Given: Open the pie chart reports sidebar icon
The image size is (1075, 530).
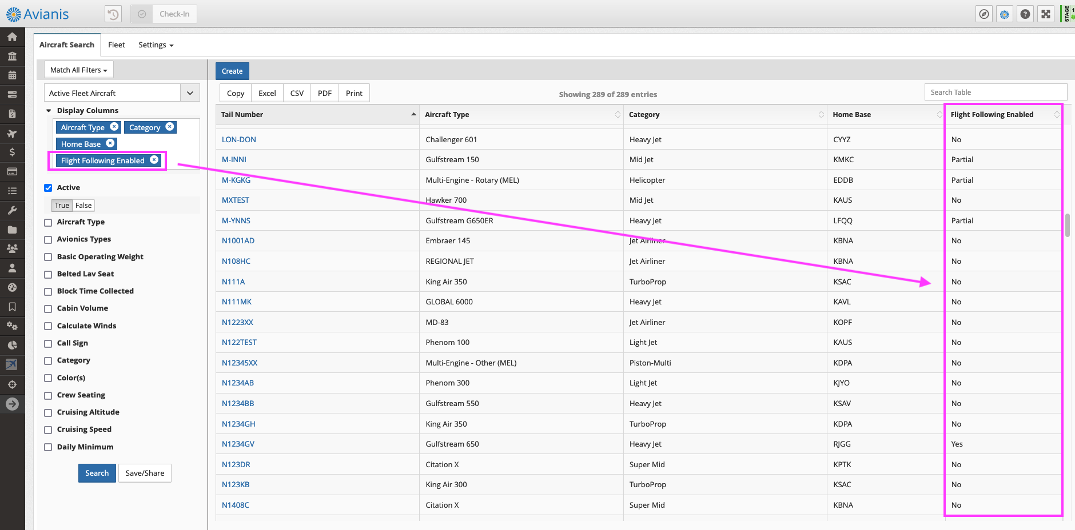Looking at the screenshot, I should coord(12,345).
